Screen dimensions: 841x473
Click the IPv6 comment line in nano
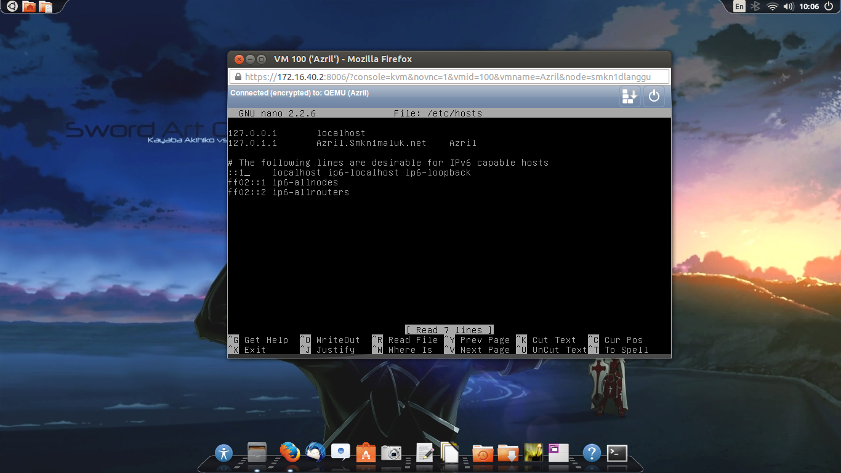pos(388,163)
